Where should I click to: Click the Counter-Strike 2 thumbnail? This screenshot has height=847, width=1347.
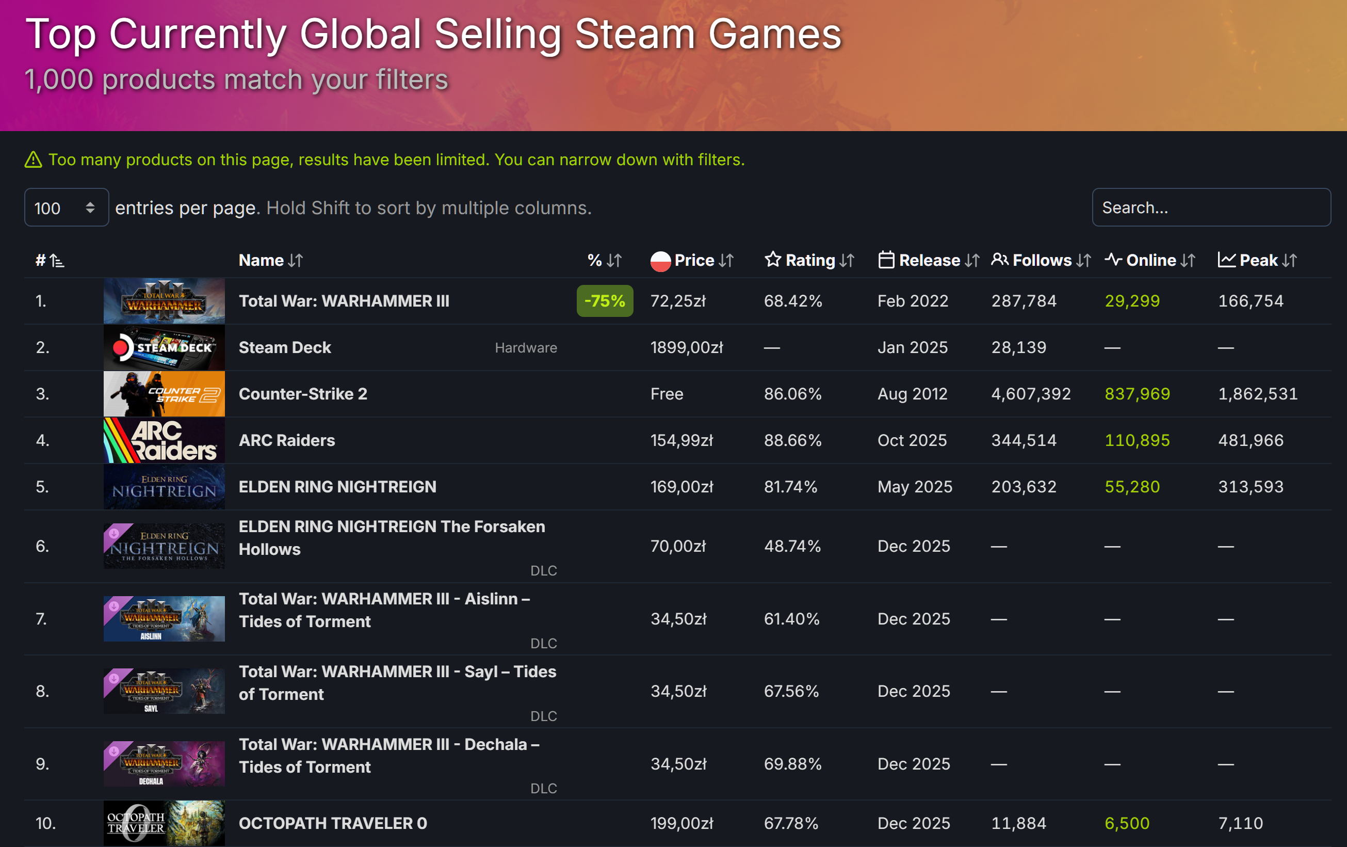pos(164,394)
